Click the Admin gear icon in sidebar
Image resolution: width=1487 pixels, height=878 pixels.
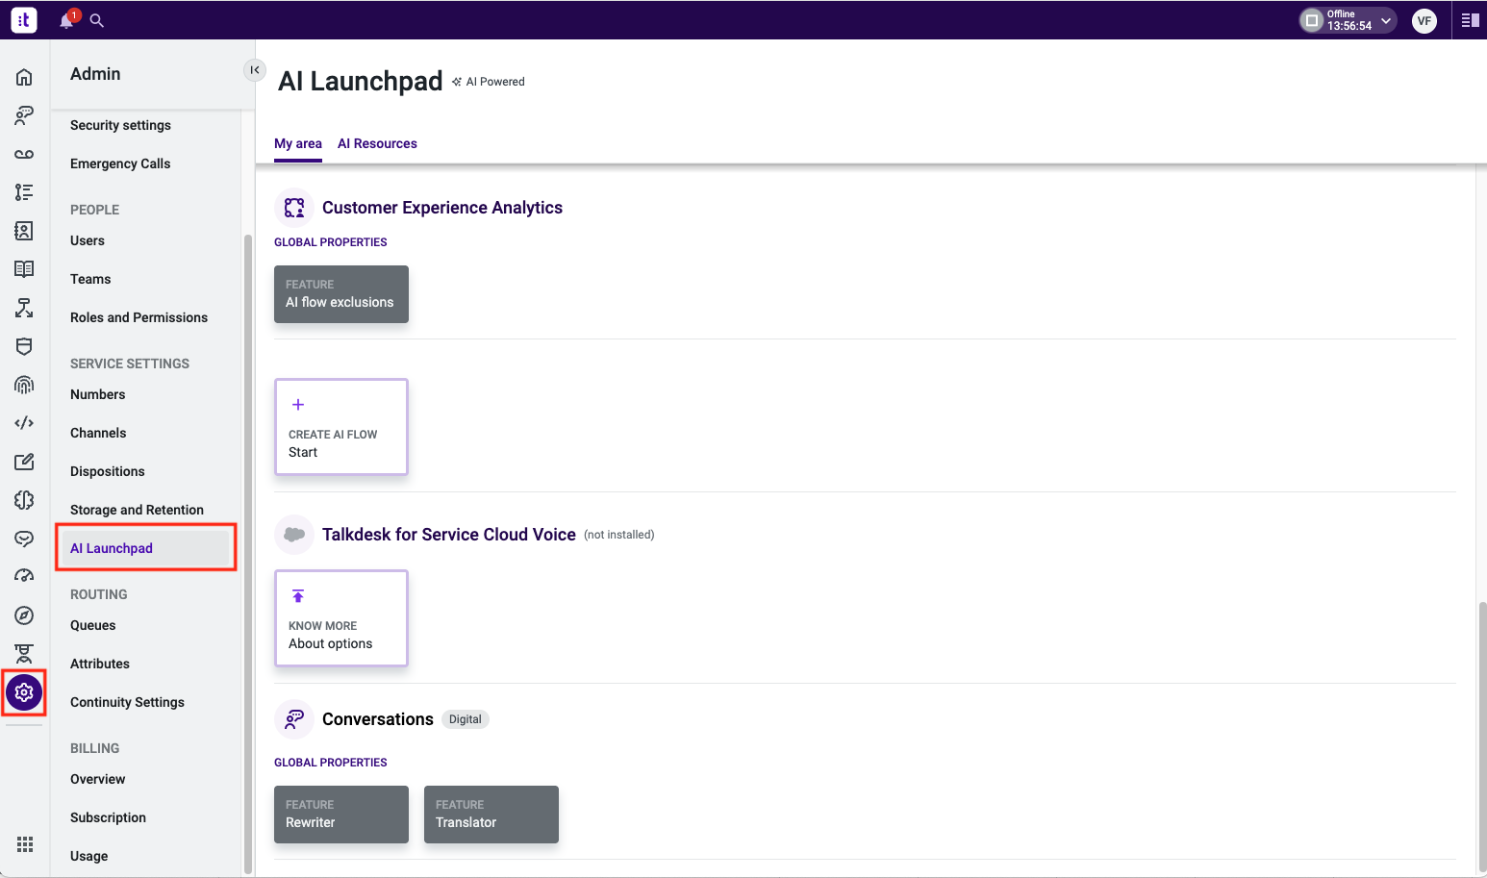24,692
